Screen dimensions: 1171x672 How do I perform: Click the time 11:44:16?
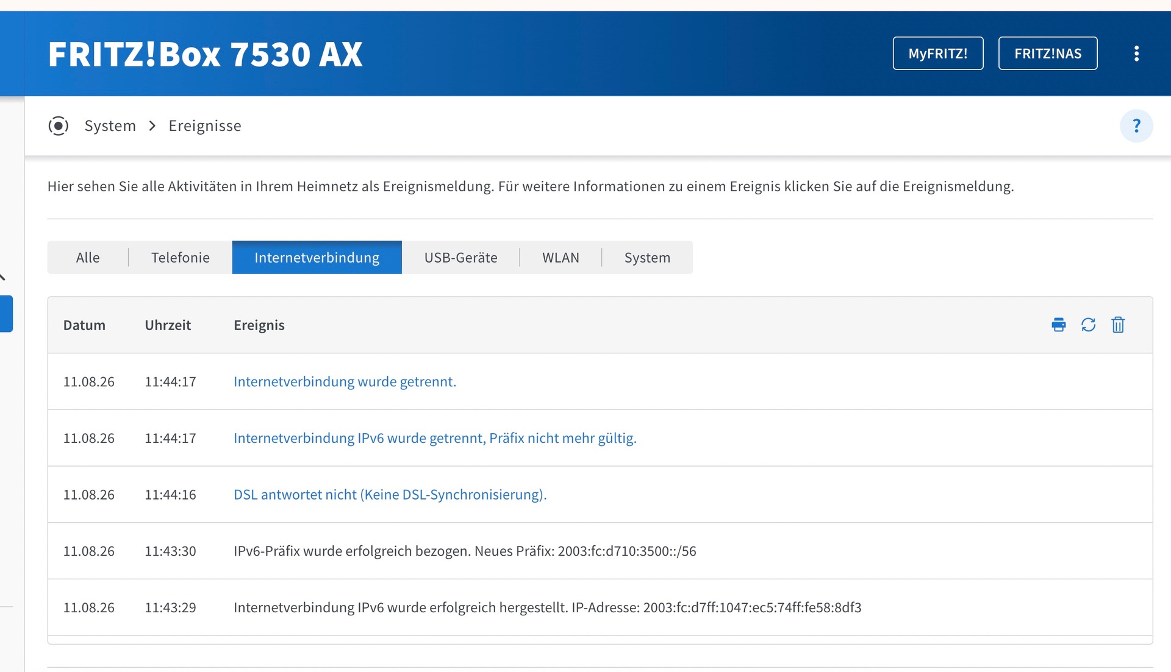tap(170, 495)
